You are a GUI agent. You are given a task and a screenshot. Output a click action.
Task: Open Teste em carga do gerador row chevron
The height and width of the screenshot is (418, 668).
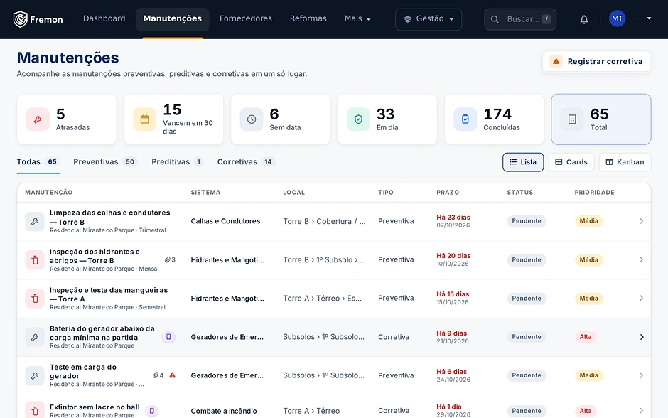[641, 375]
